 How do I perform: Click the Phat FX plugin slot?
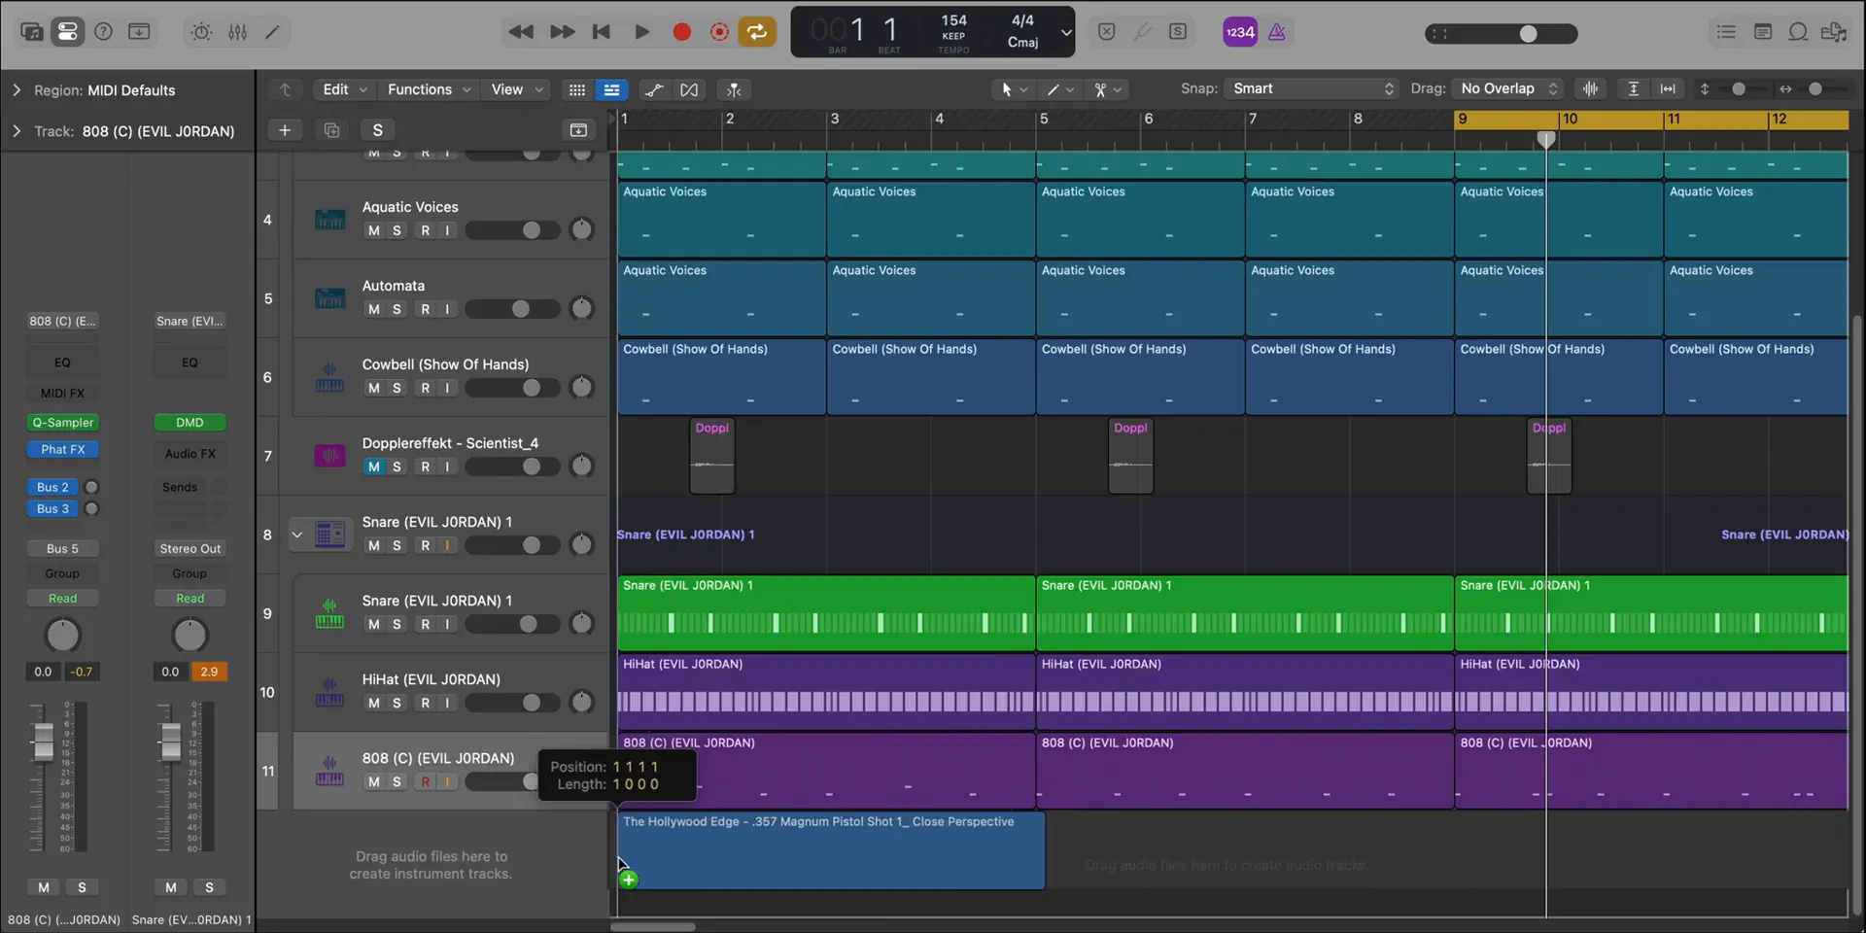click(x=62, y=449)
